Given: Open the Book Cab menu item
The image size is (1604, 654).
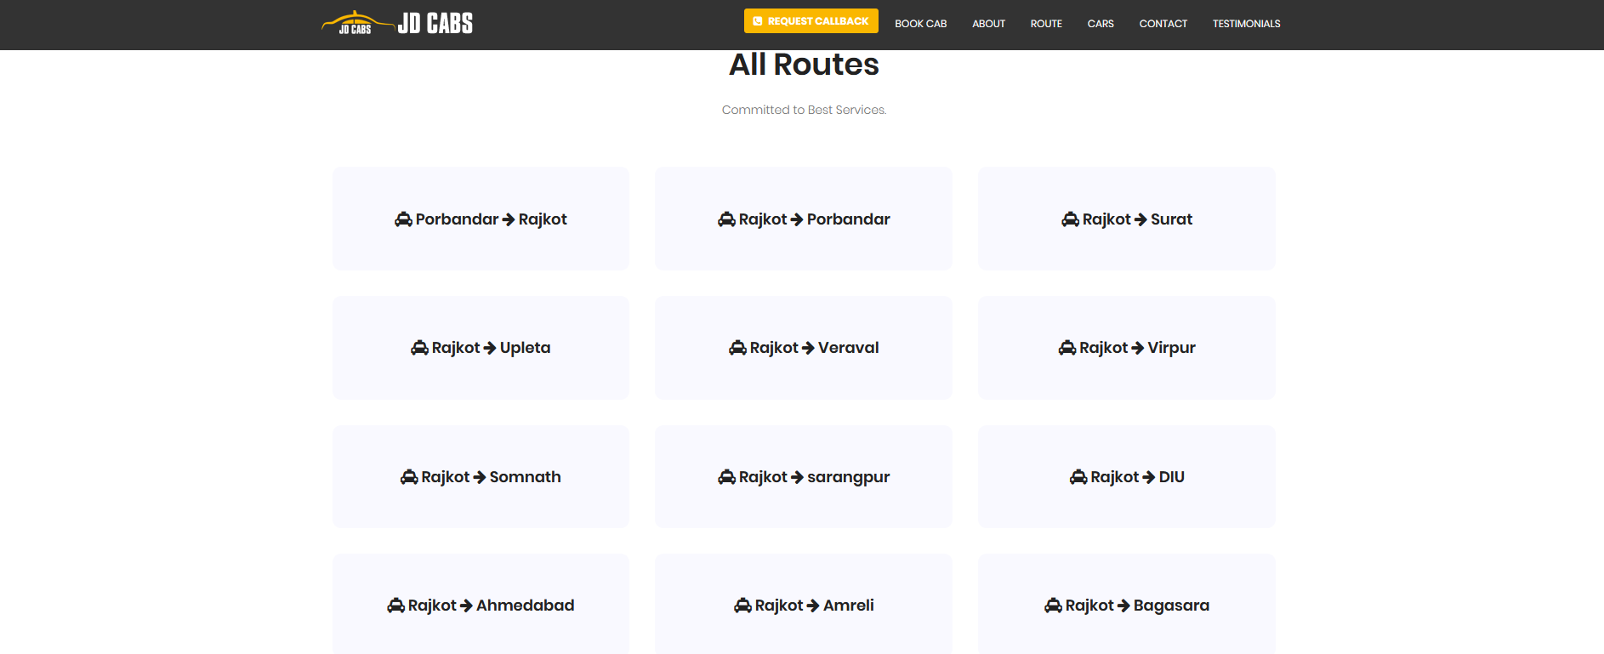Looking at the screenshot, I should [x=920, y=24].
